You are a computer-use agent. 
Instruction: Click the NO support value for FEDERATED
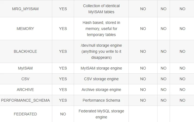pos(63,114)
